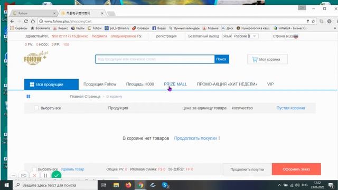This screenshot has height=190, width=338.
Task: Open Skype from the taskbar
Action: [x=165, y=185]
